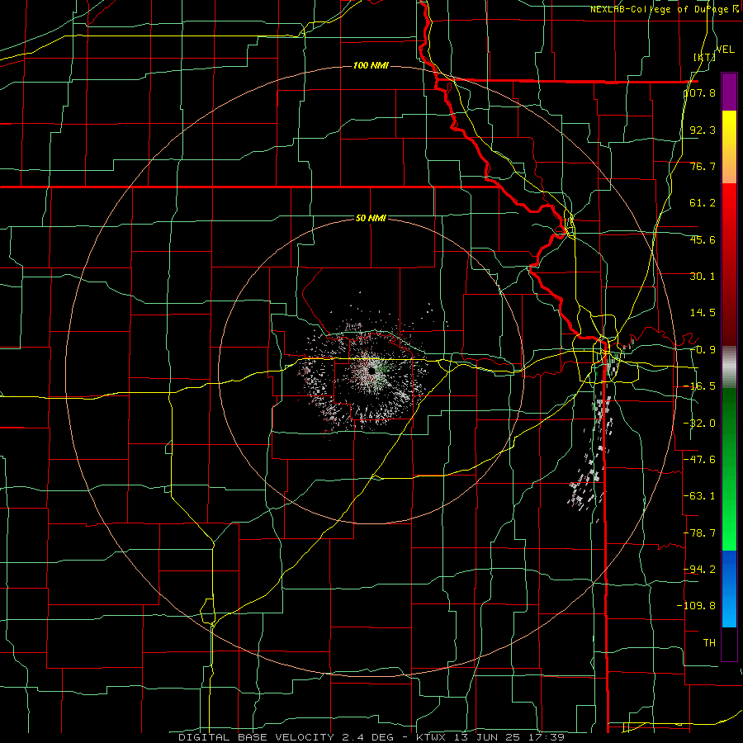The image size is (743, 743).
Task: Click the radar site center dot
Action: coord(372,371)
